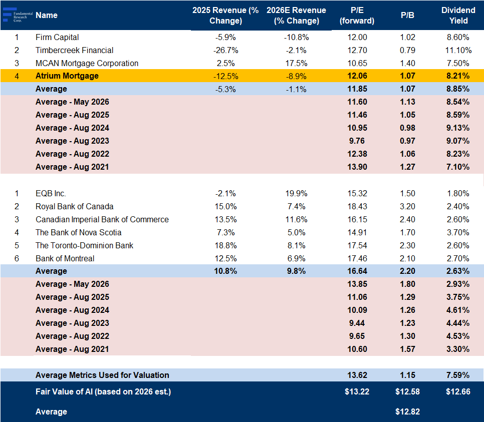Select the 9.13% yield Aug 2024 average
Image resolution: width=484 pixels, height=422 pixels.
(x=458, y=128)
